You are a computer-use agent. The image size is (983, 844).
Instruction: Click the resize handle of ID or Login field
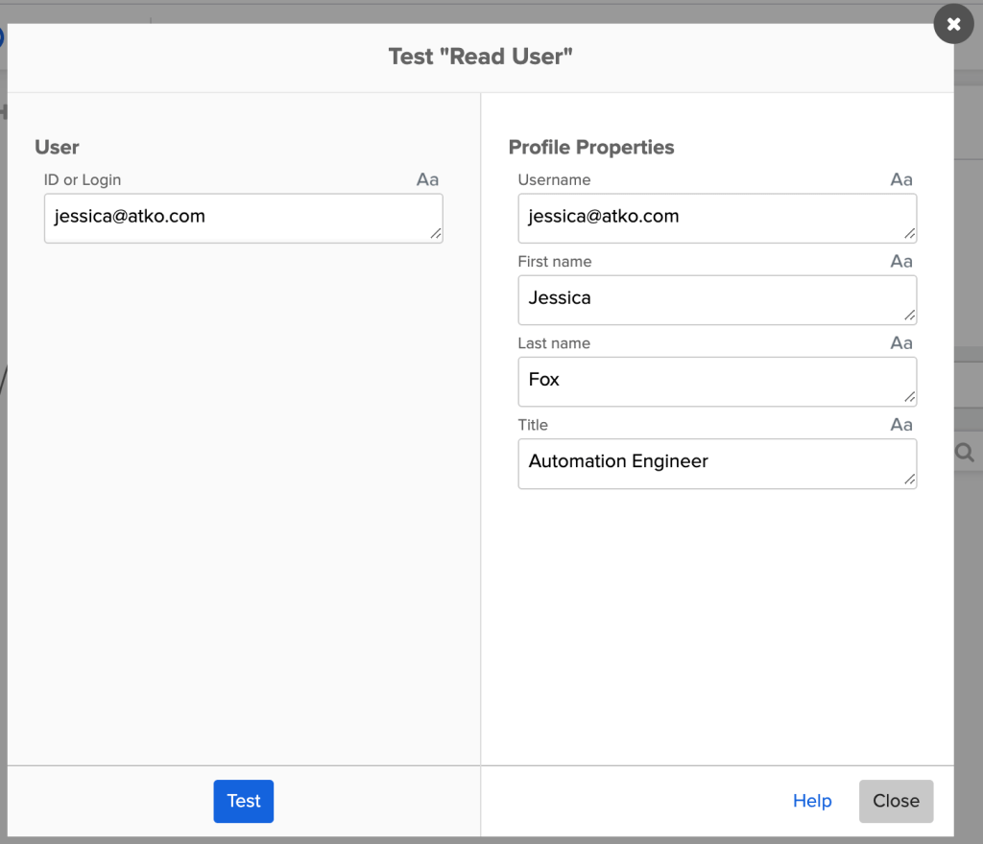(x=436, y=233)
